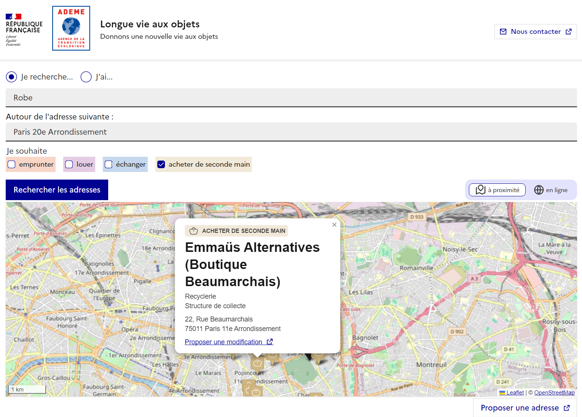Click the Donnons une nouvelle vie aux objets tagline
This screenshot has width=582, height=417.
click(x=159, y=37)
